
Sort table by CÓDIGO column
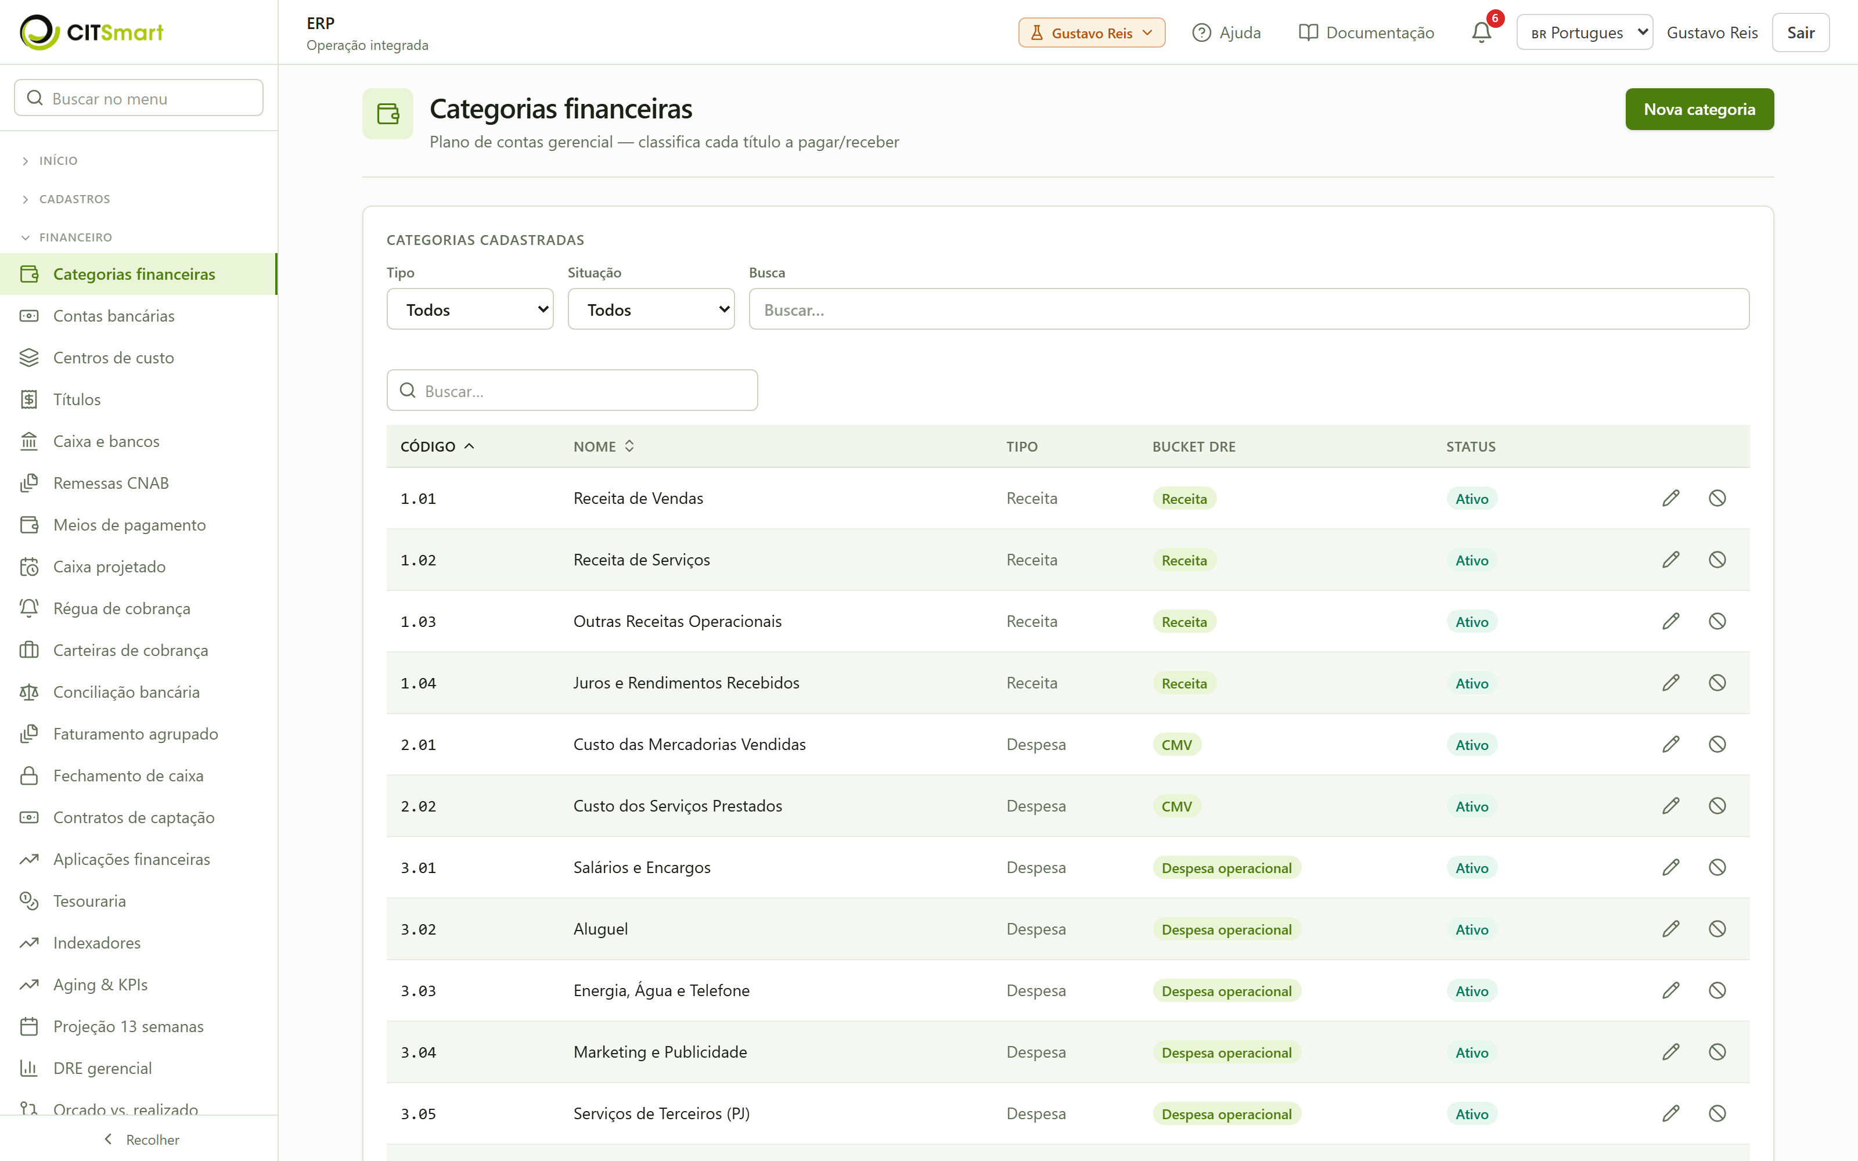tap(438, 446)
